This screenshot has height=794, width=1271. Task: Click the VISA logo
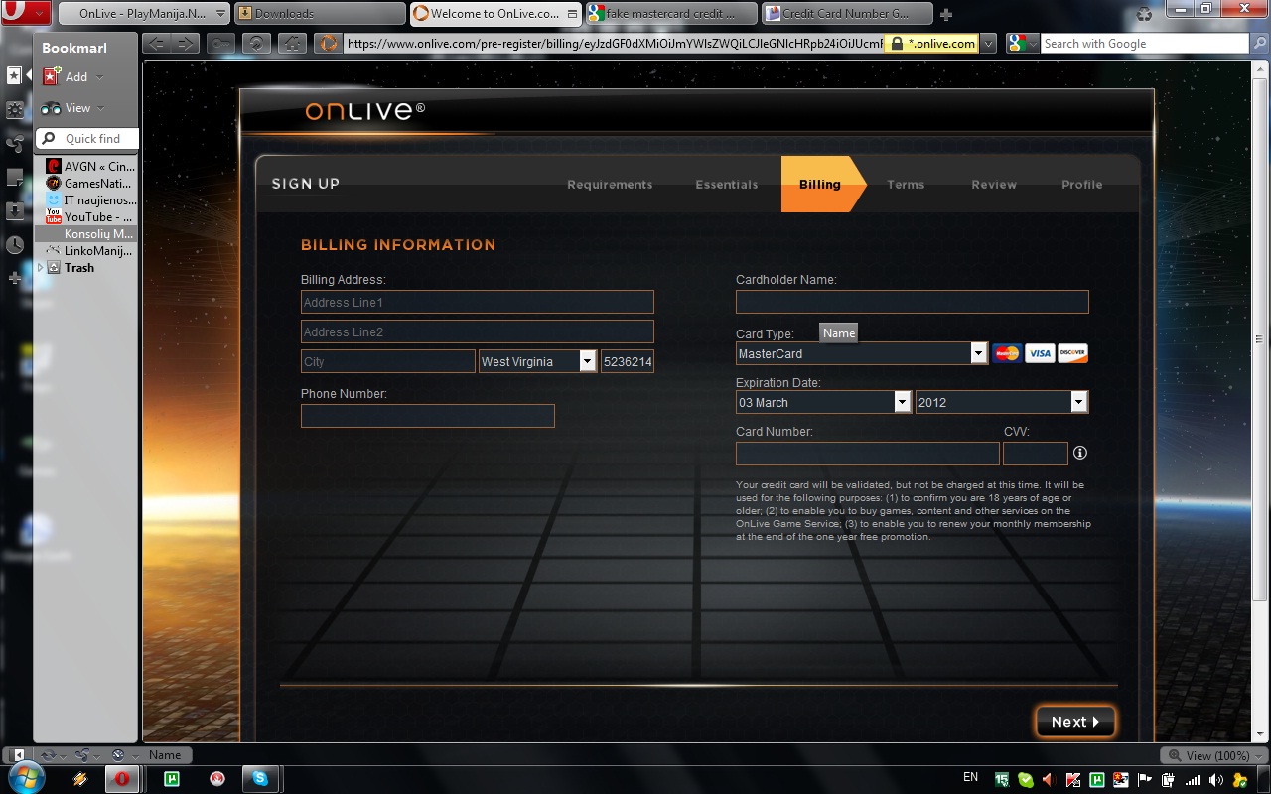point(1040,353)
